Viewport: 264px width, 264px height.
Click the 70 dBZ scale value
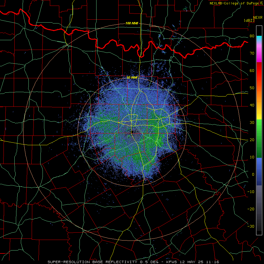tap(252, 53)
